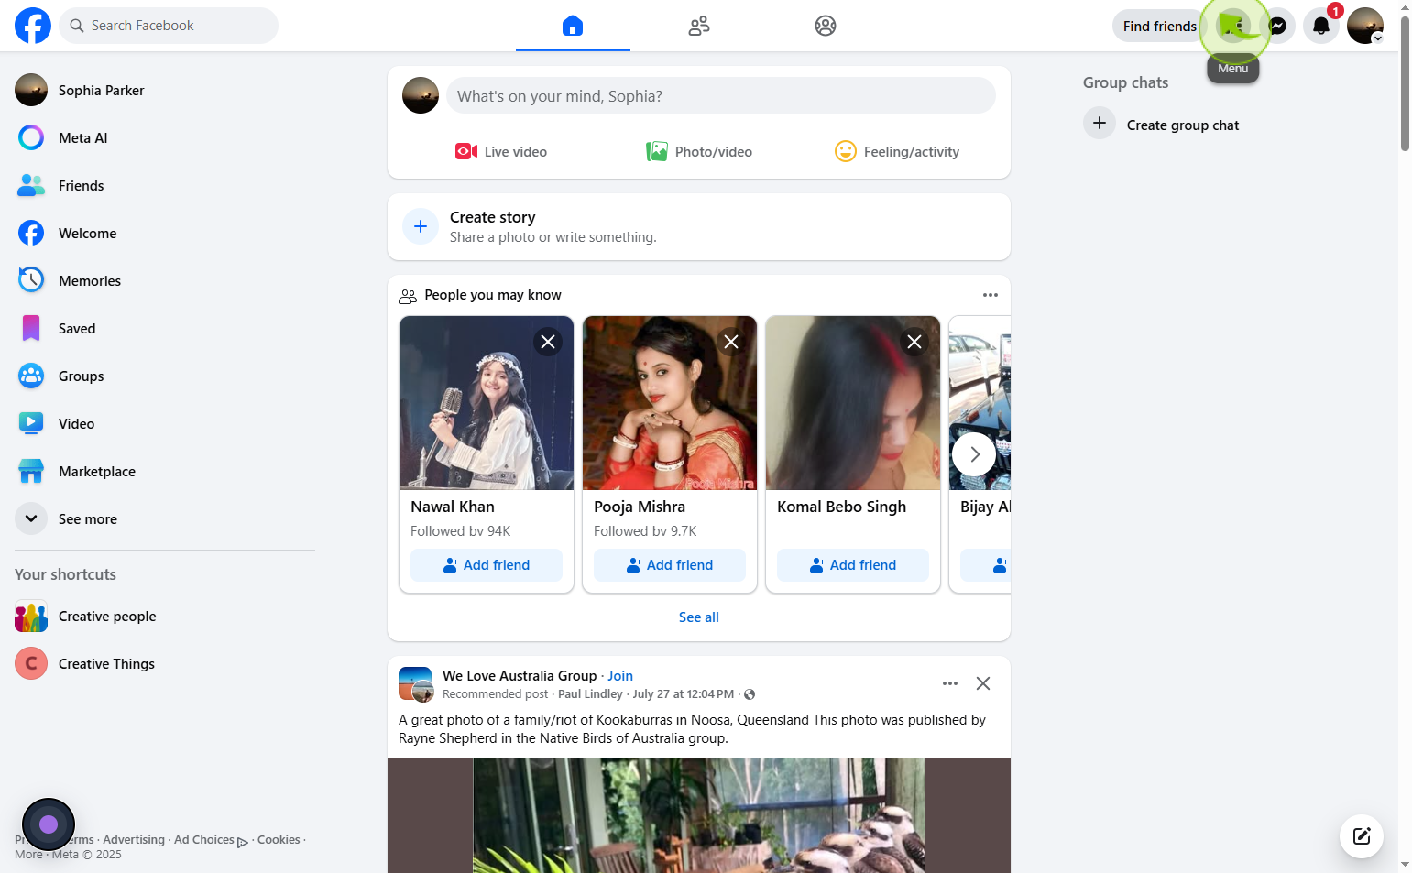Add Nawal Khan as friend

click(487, 565)
